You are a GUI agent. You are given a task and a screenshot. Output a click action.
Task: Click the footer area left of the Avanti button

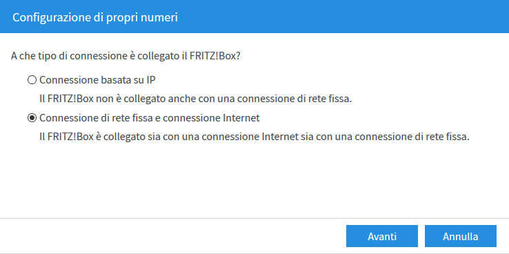[x=172, y=236]
